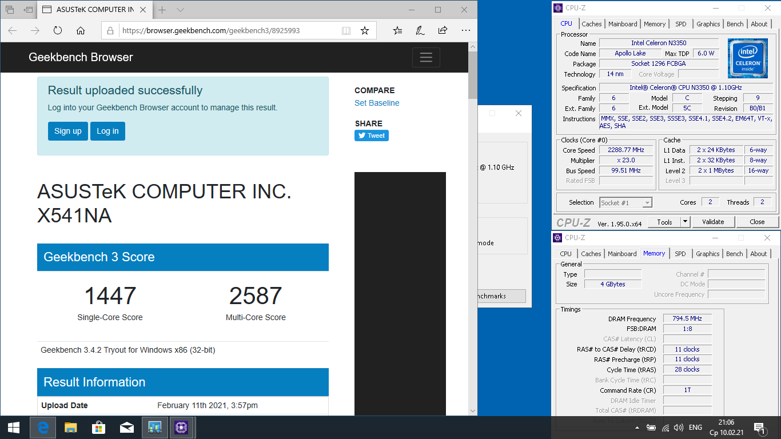The height and width of the screenshot is (439, 781).
Task: Click the CPU-Z taskbar icon
Action: click(x=182, y=427)
